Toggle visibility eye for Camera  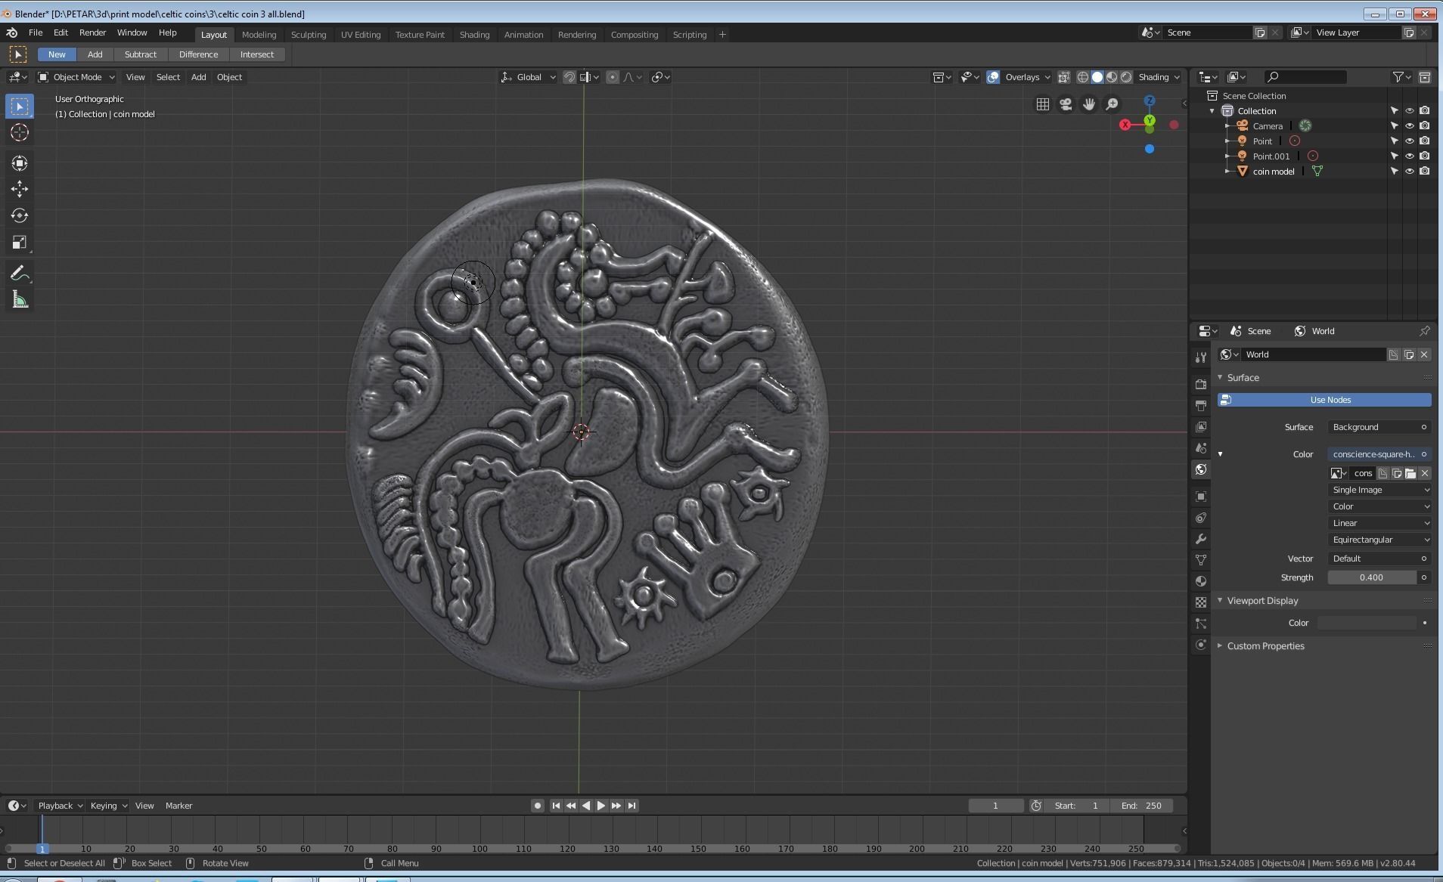[x=1410, y=126]
